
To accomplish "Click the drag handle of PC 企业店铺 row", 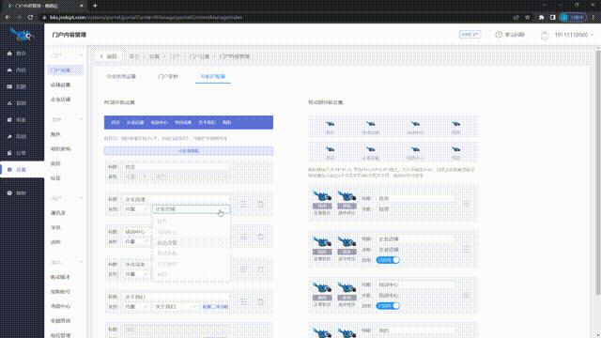I will [x=244, y=205].
